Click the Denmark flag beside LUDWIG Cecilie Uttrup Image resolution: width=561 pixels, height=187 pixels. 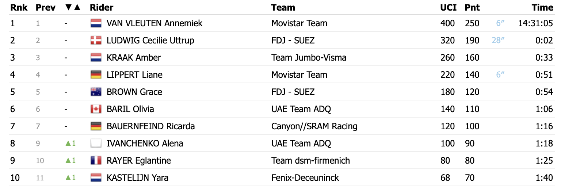pos(96,41)
